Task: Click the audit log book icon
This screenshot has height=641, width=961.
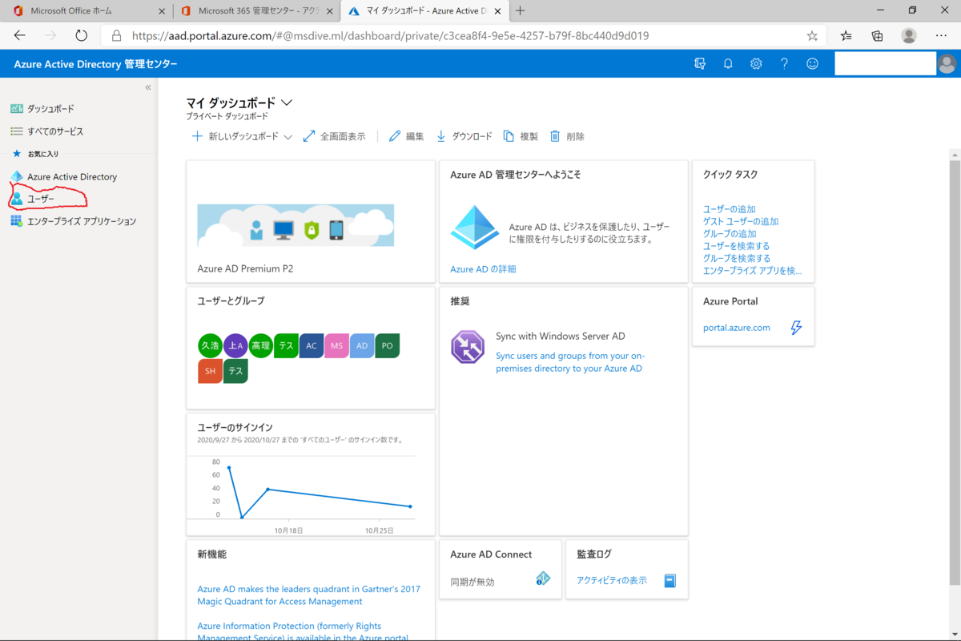Action: tap(670, 581)
